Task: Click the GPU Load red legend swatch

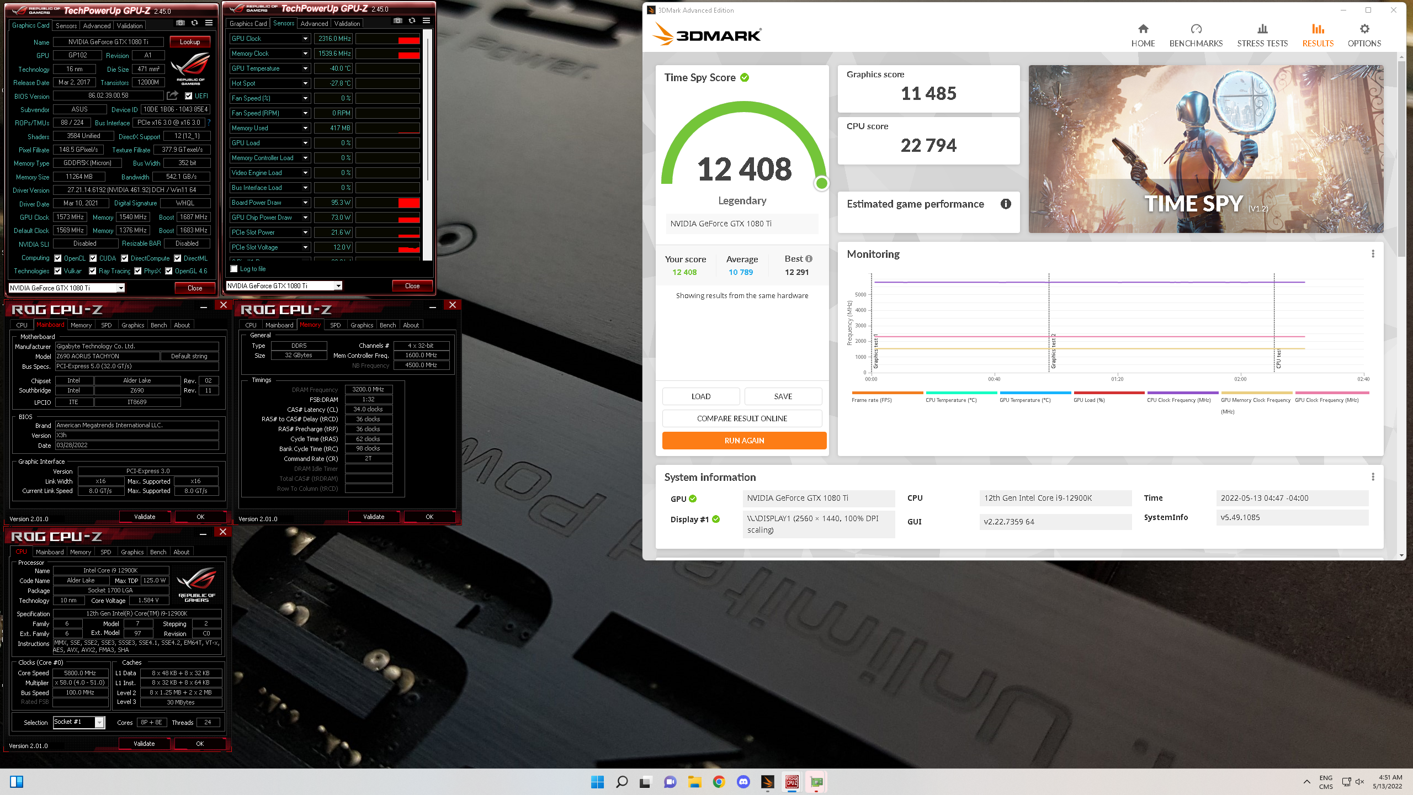Action: pyautogui.click(x=1108, y=393)
